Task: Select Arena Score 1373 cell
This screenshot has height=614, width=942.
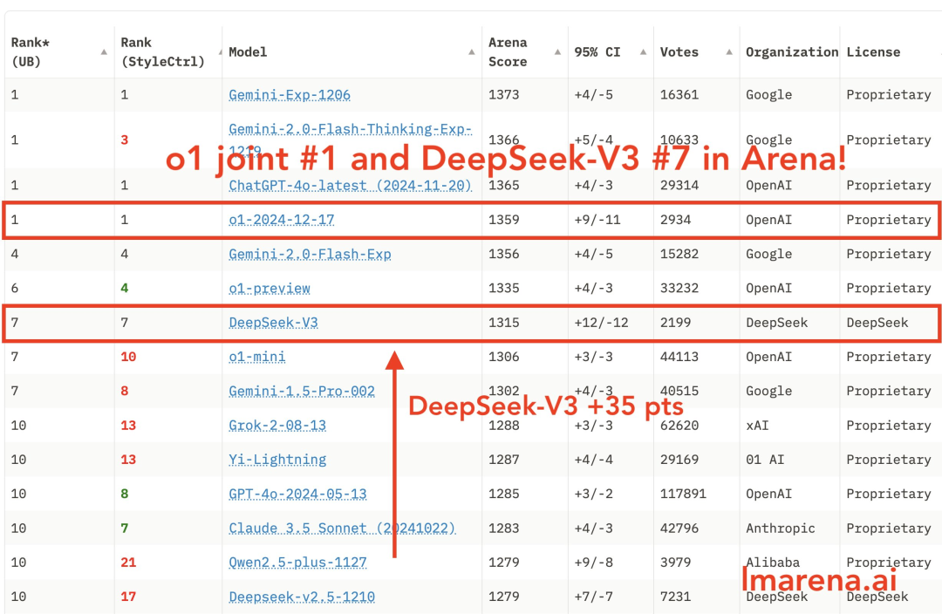Action: (503, 95)
